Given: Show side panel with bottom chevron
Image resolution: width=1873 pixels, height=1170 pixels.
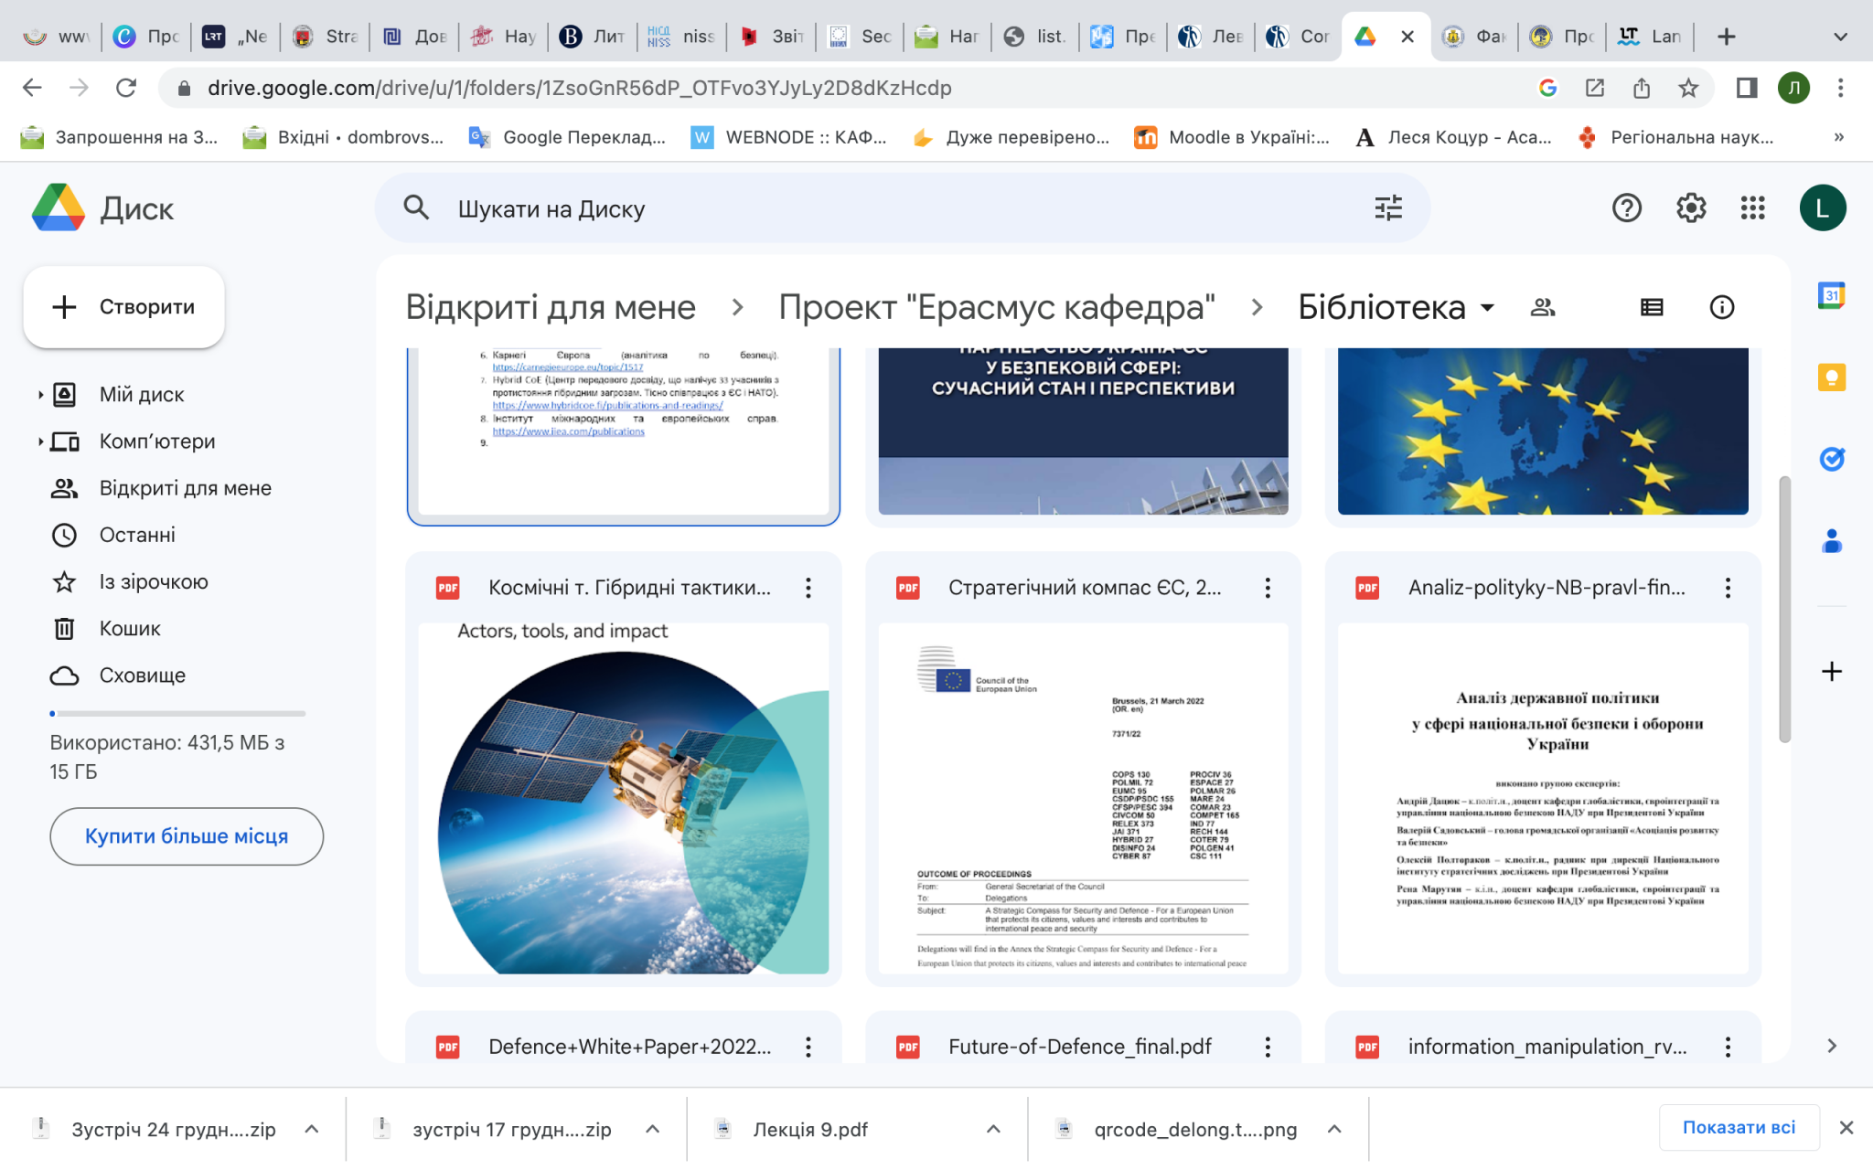Looking at the screenshot, I should [x=1832, y=1046].
